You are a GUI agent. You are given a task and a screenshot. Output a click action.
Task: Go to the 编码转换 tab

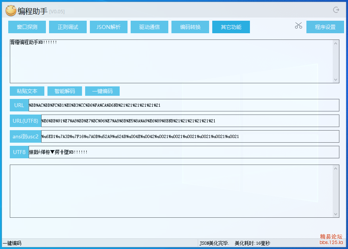(x=190, y=27)
